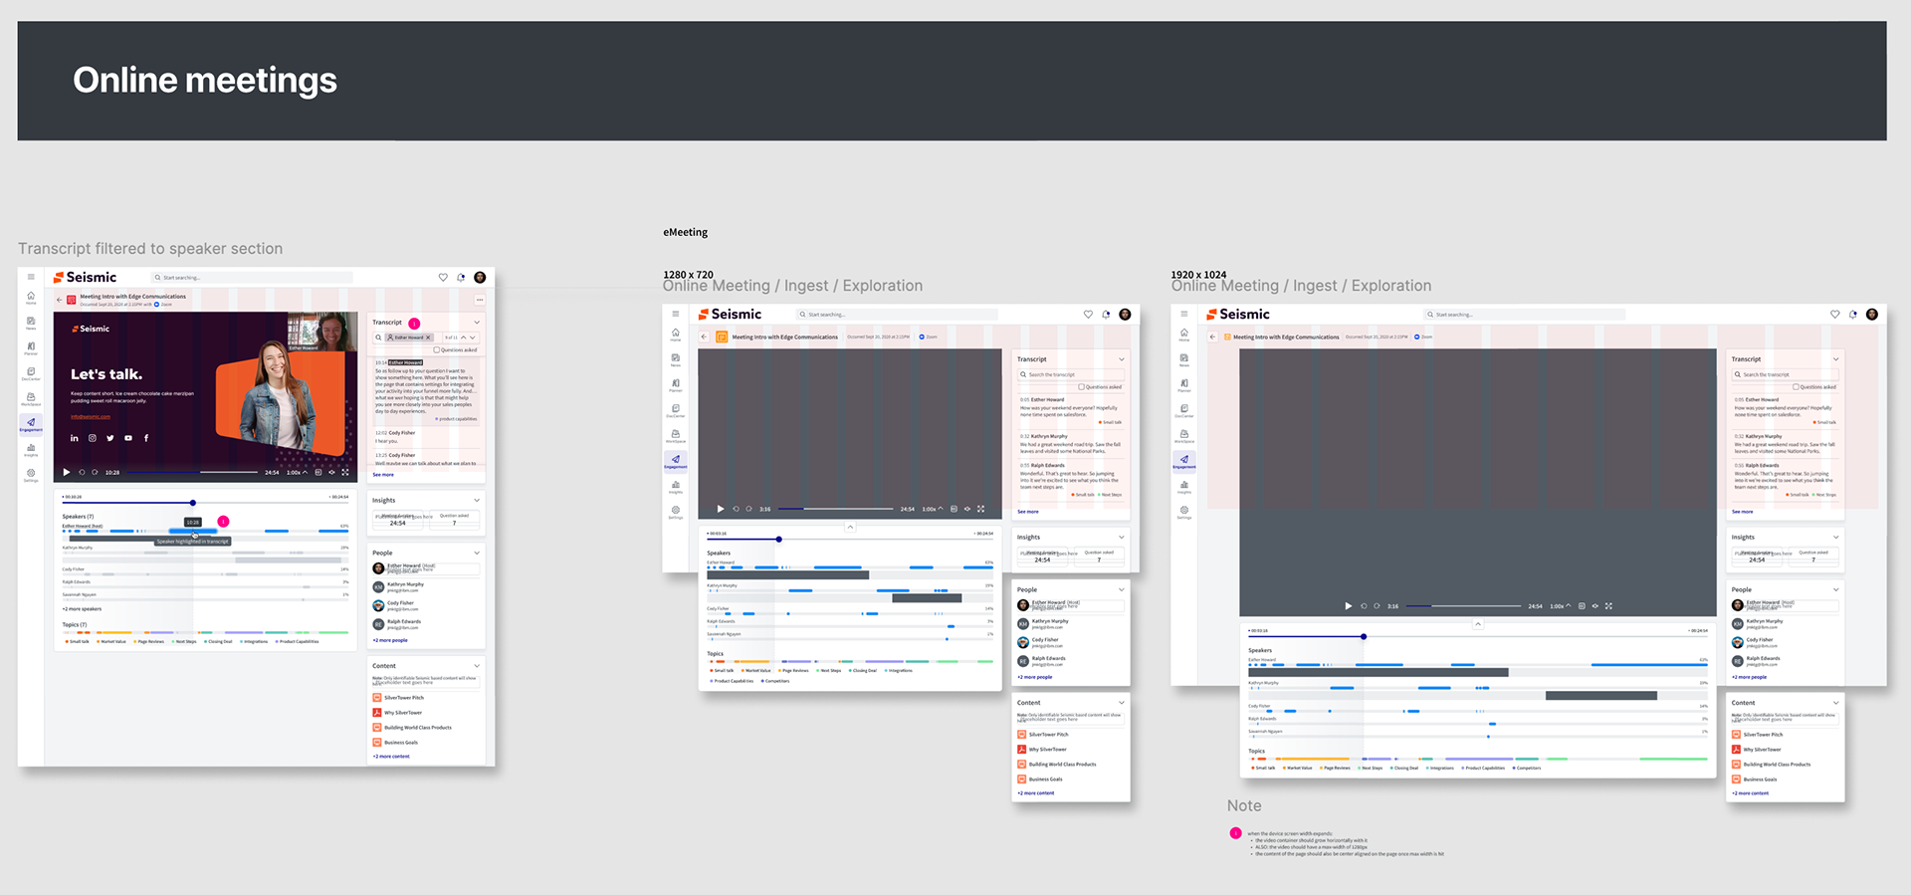Viewport: 1911px width, 895px height.
Task: Toggle captions in 1280x720 mockup player
Action: (954, 509)
